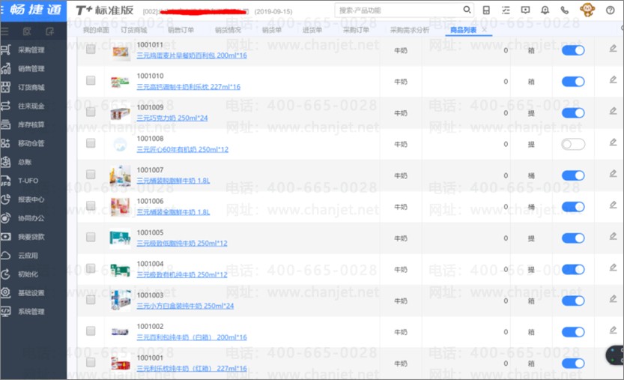Open the 销货情况 tab
624x380 pixels.
[228, 30]
